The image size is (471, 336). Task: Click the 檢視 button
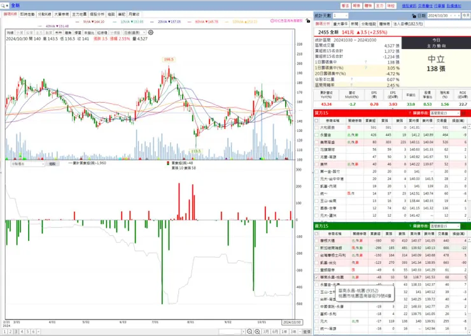click(53, 164)
